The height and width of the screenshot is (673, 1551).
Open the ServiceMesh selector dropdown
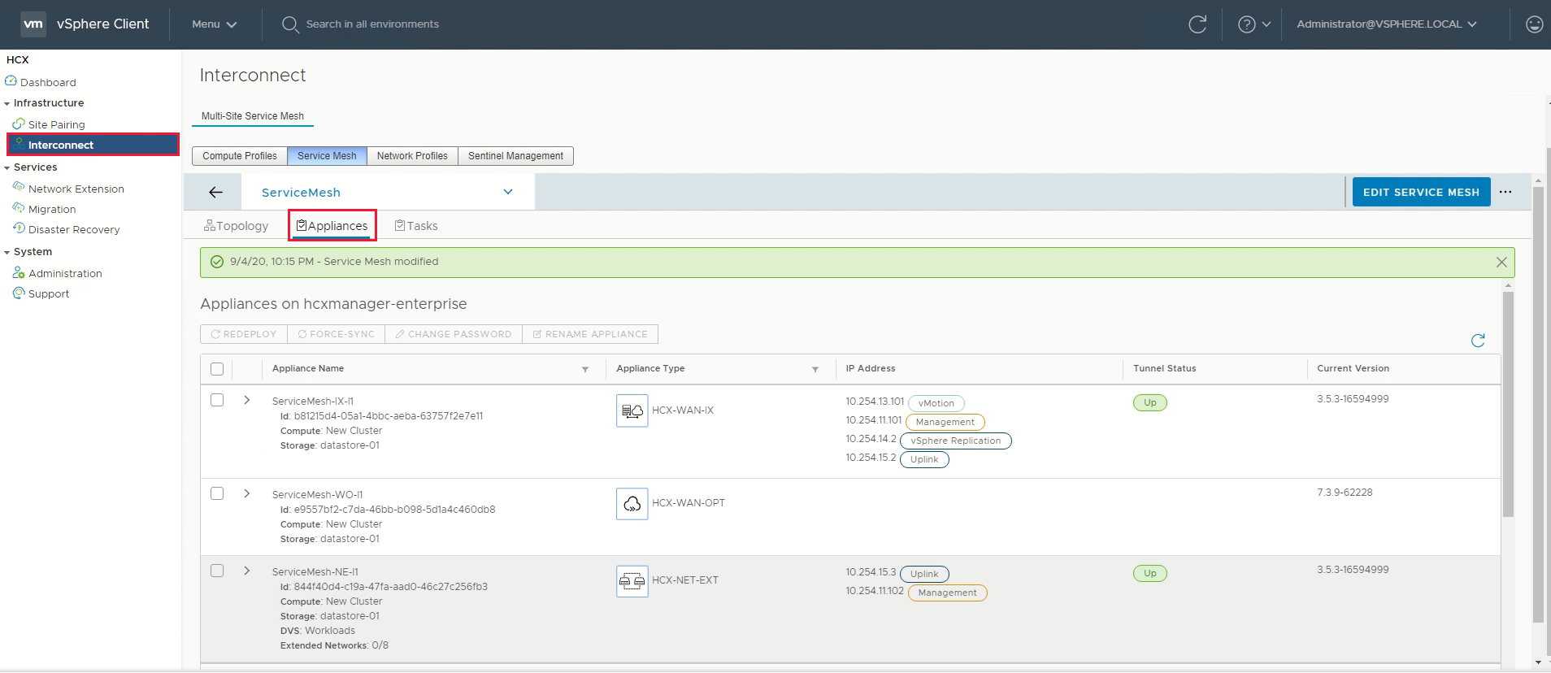coord(507,193)
